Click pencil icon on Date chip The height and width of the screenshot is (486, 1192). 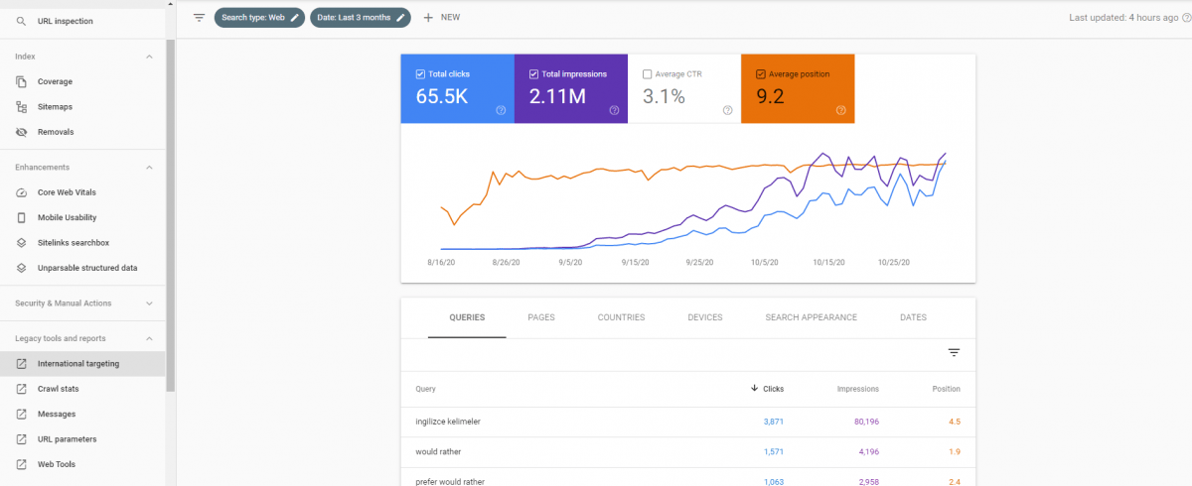coord(400,17)
